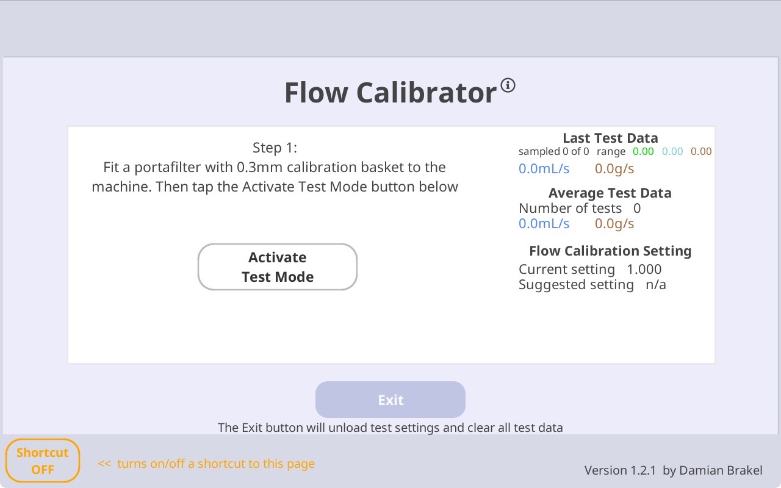Click the Step 1 instruction text
781x488 pixels.
[x=275, y=167]
